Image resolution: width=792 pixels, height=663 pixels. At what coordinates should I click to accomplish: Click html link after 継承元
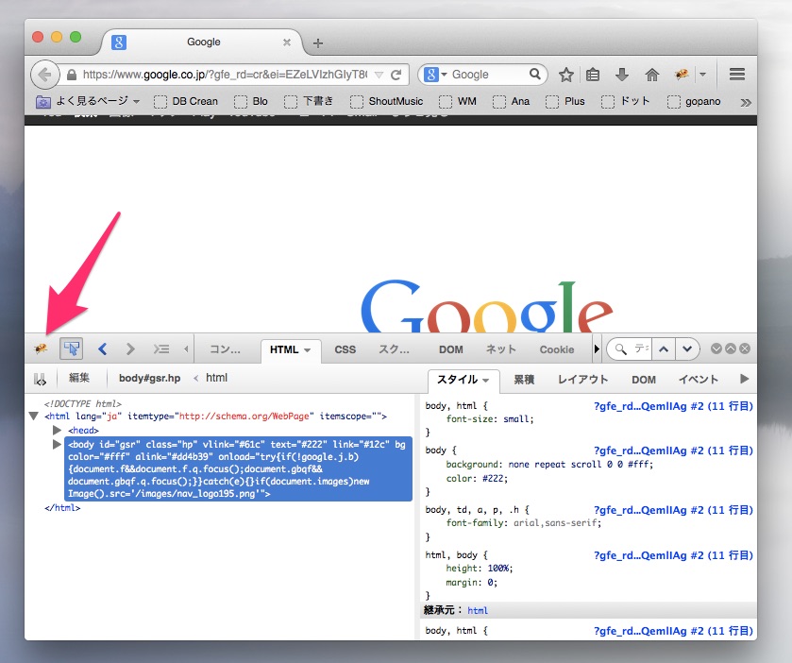(478, 610)
